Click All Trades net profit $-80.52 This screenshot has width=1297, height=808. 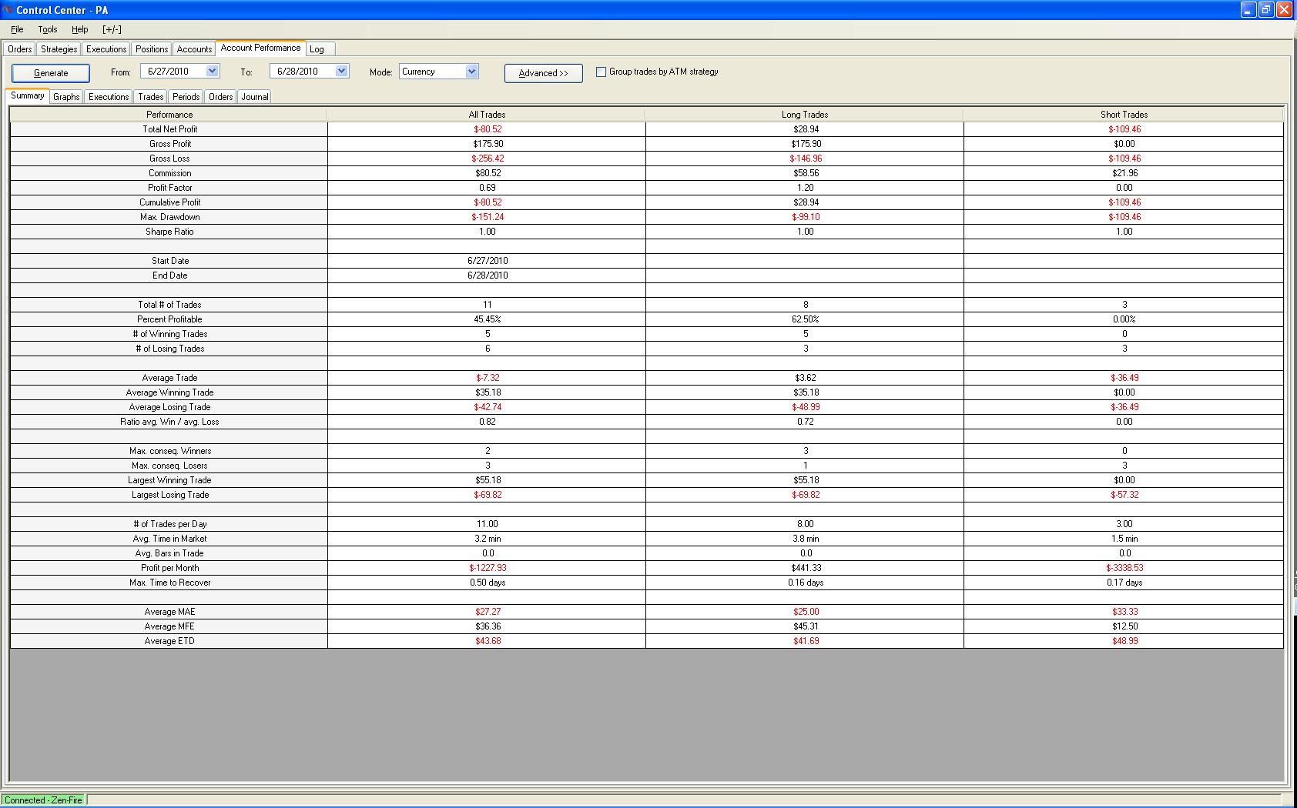(x=488, y=129)
